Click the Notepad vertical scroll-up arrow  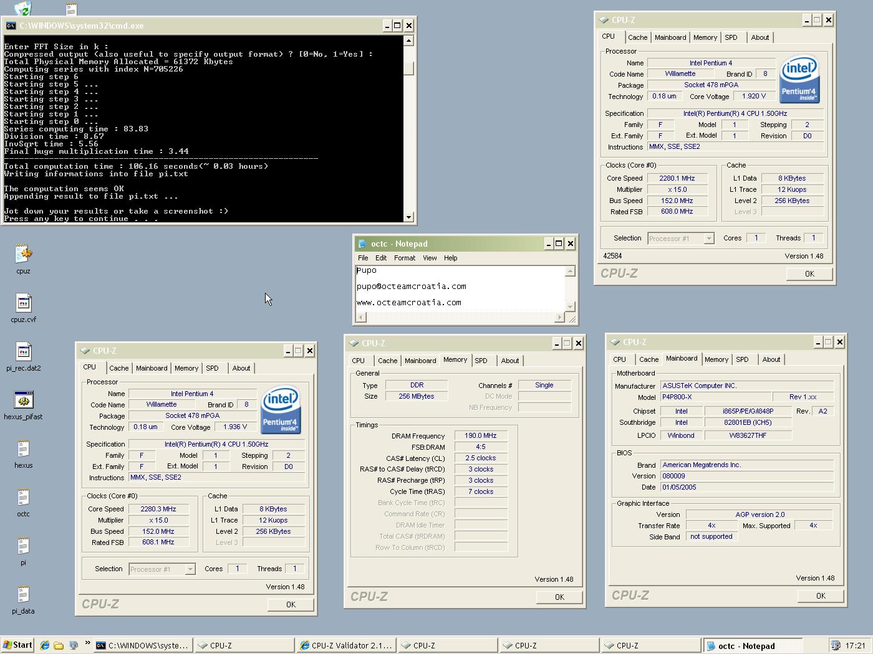(570, 271)
